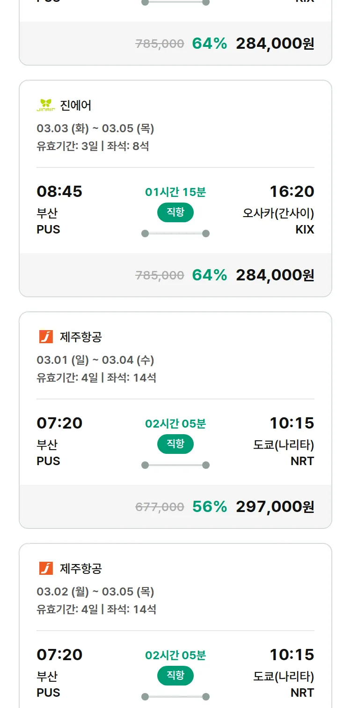Viewport: 351px width, 708px height.
Task: Click the crossed-out 677,000 original price
Action: [160, 507]
